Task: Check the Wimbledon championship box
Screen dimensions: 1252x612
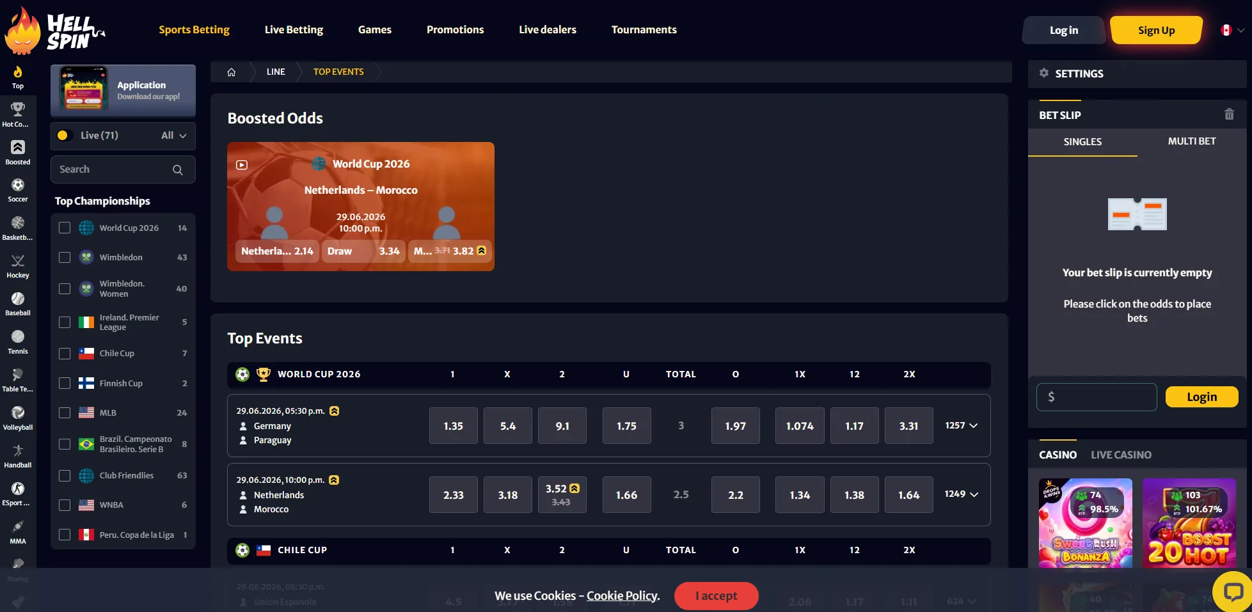Action: pyautogui.click(x=65, y=257)
